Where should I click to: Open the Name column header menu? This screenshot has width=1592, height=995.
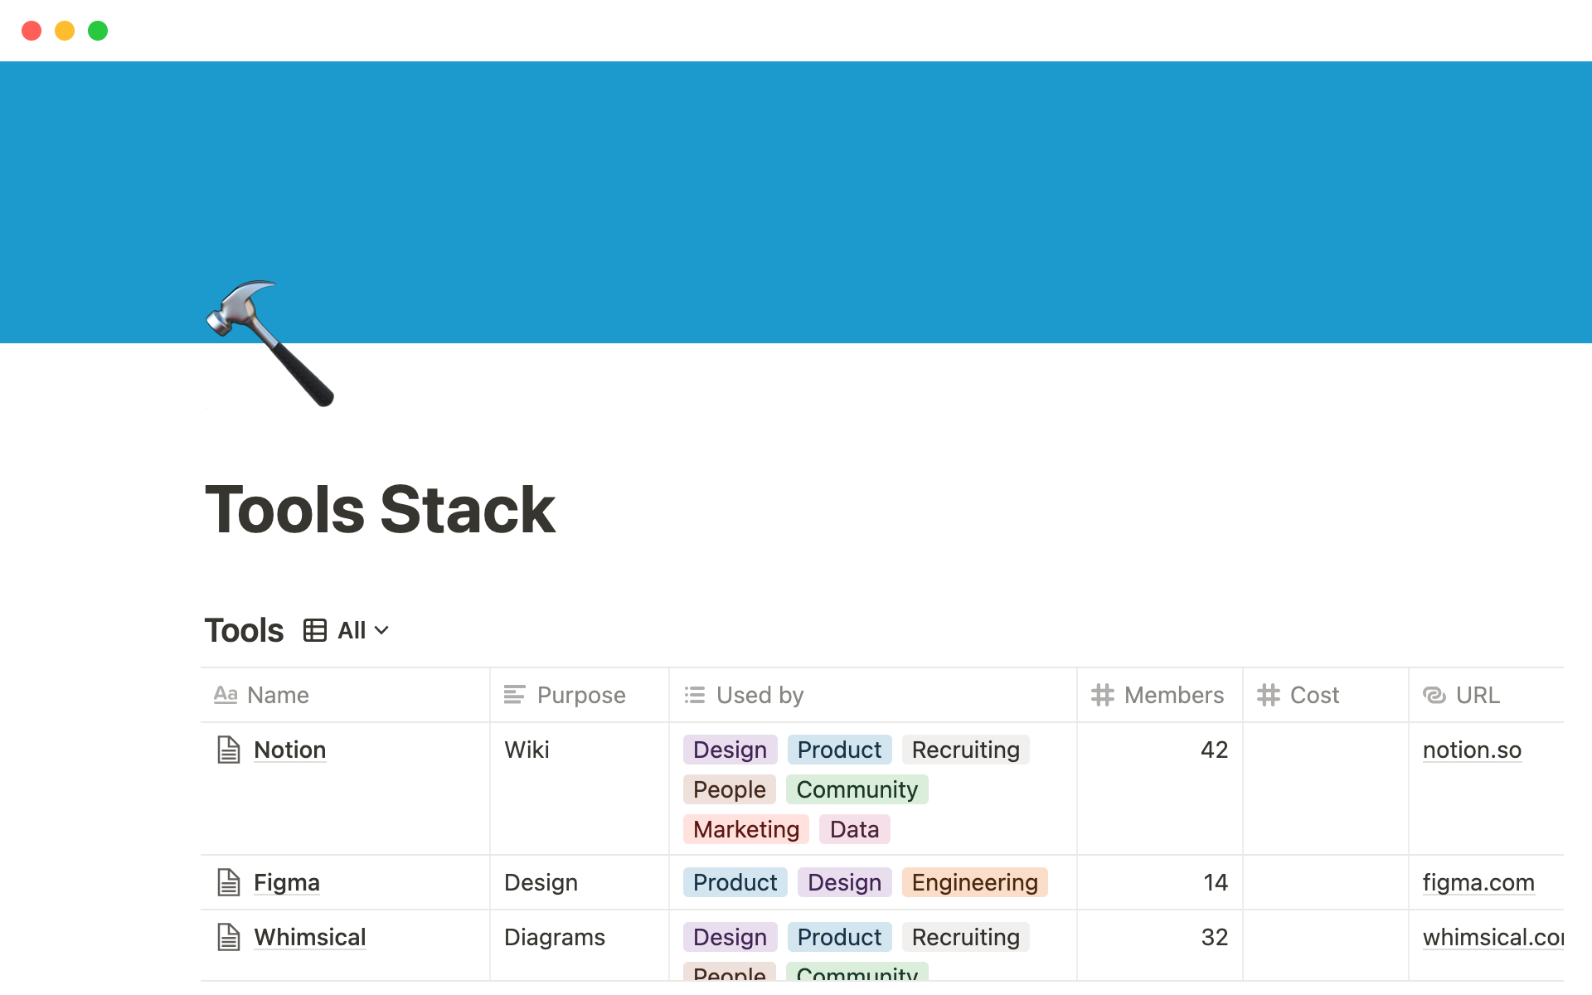click(x=278, y=695)
